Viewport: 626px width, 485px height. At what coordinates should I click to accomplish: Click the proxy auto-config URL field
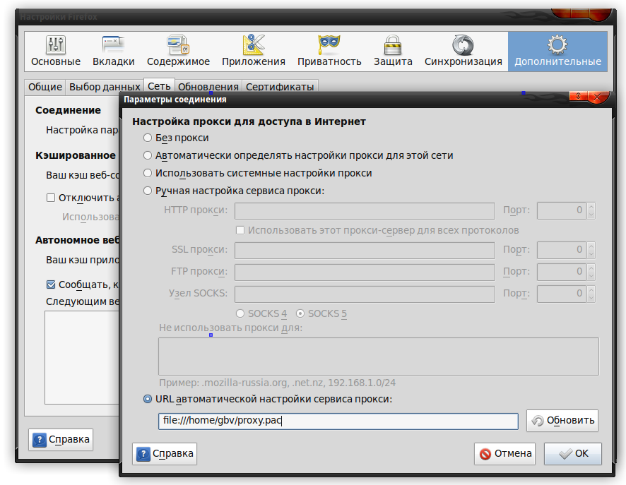[338, 421]
